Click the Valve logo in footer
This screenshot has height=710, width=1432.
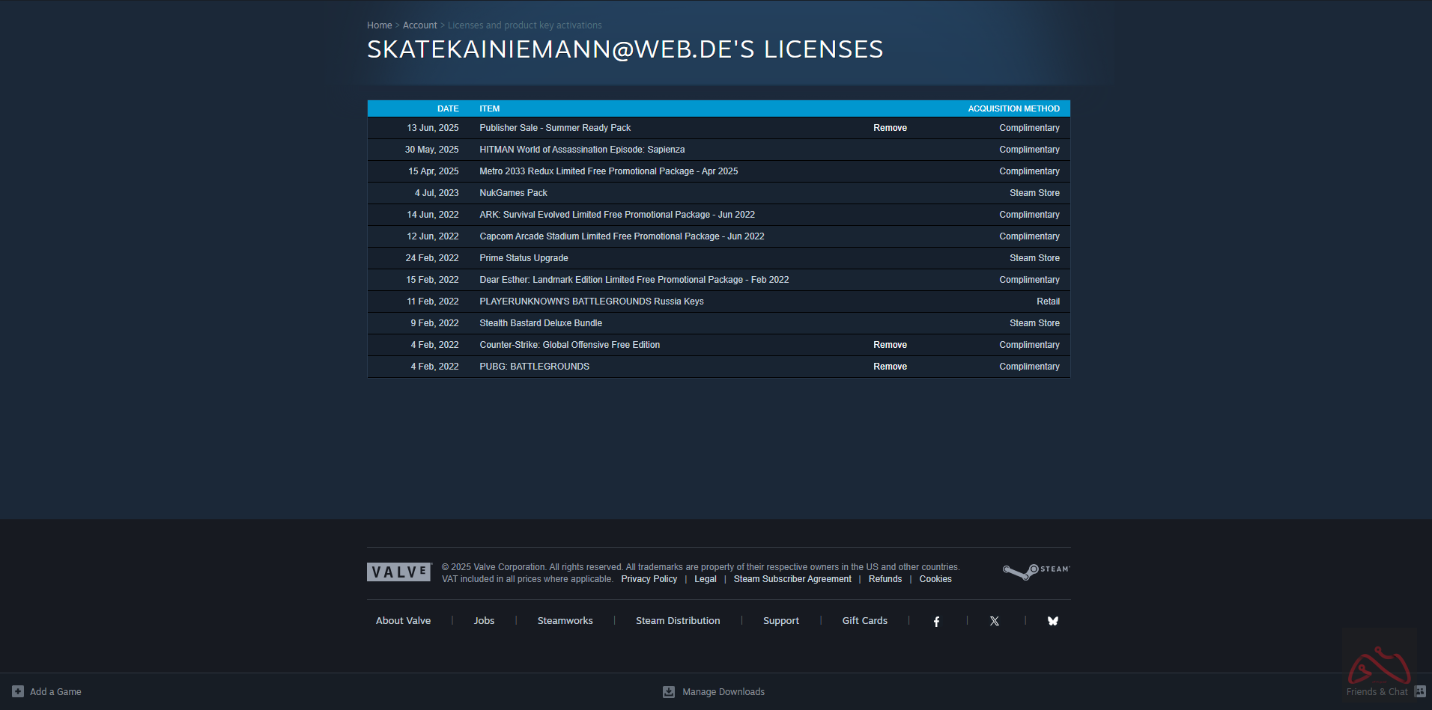(x=399, y=572)
